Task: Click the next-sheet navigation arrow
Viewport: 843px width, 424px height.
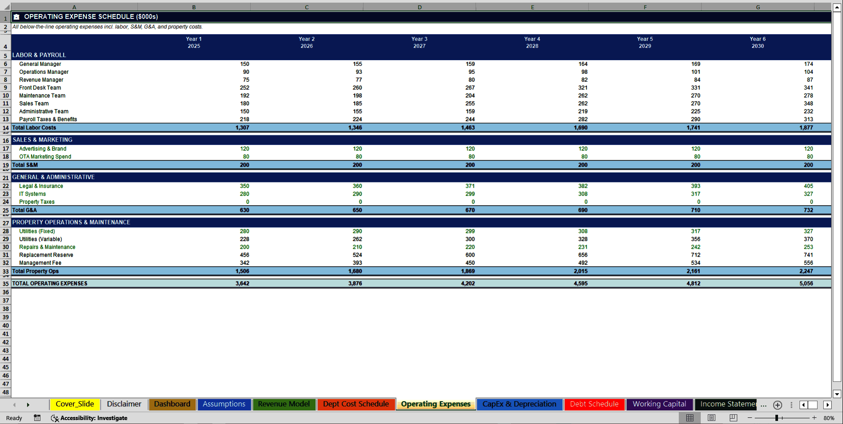Action: pos(29,405)
